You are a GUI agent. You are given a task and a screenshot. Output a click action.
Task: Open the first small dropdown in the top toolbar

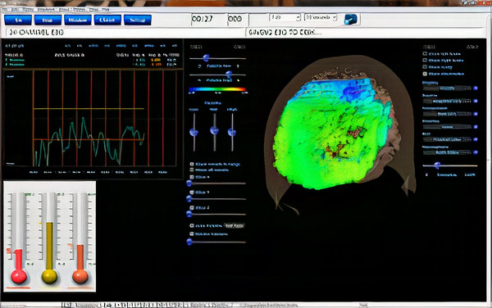pos(285,17)
